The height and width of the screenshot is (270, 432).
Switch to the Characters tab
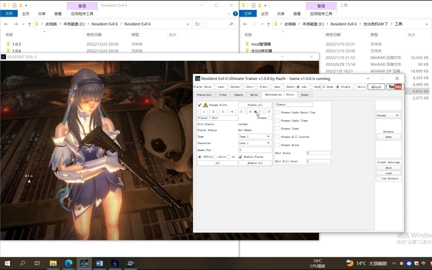click(x=204, y=95)
